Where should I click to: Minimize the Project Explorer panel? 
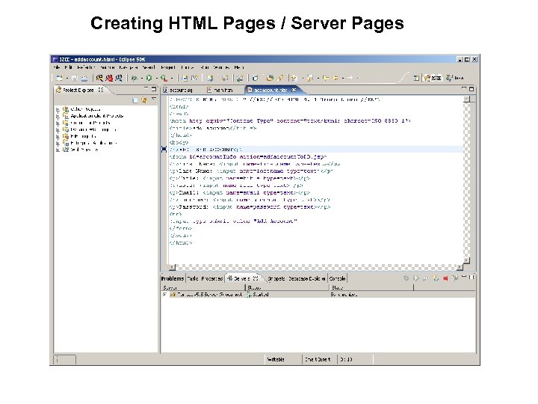tap(146, 90)
